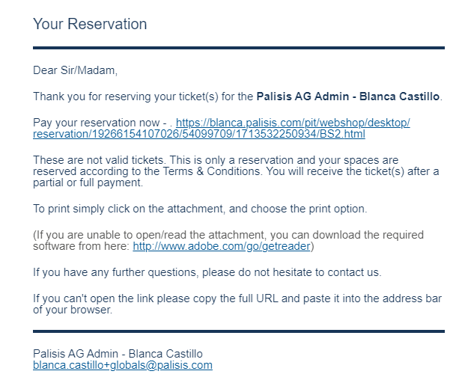Click the blanca.castillo+globals@palisis.com email address

point(123,365)
